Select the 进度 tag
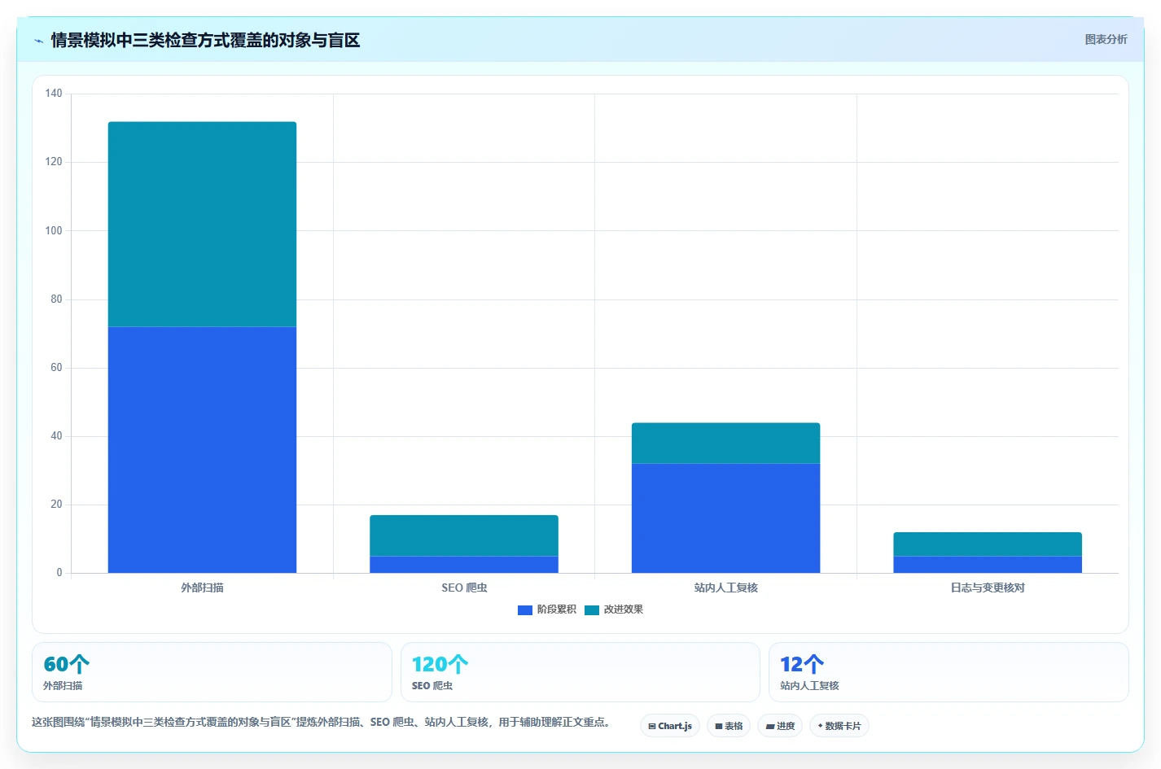Viewport: 1161px width, 769px height. 780,726
